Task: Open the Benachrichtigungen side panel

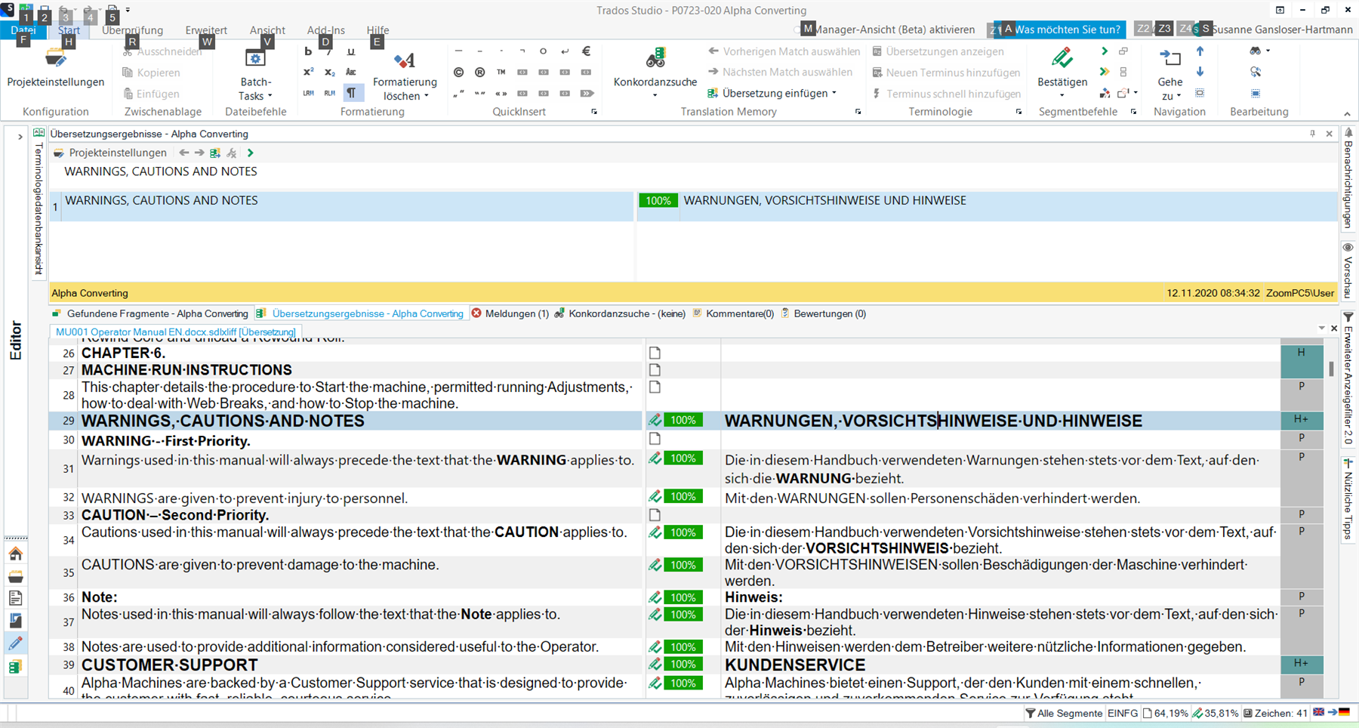Action: click(1348, 180)
